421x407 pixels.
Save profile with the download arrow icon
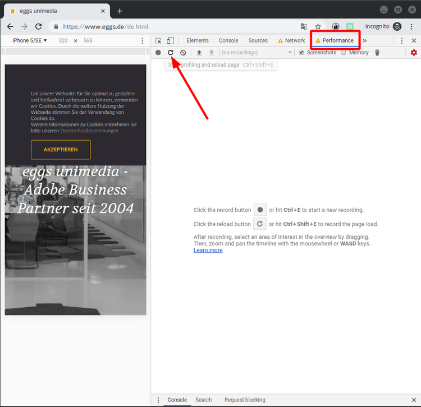(212, 53)
